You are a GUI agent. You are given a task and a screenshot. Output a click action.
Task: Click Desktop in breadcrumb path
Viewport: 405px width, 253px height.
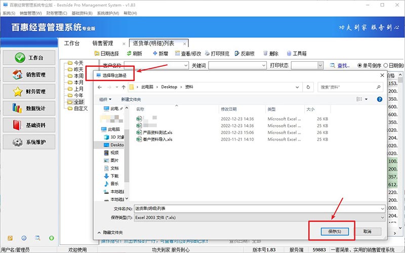[169, 87]
